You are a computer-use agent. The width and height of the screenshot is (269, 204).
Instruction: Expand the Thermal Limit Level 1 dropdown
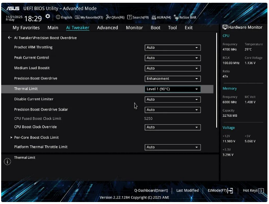(173, 89)
